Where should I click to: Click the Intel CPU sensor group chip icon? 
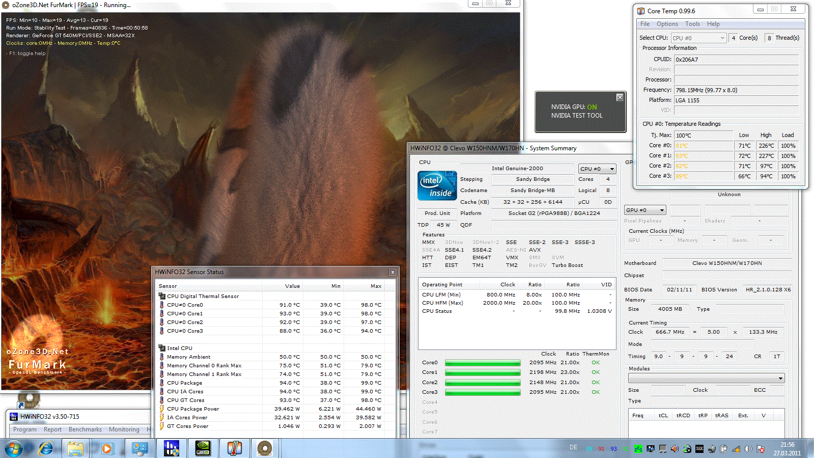tap(162, 348)
